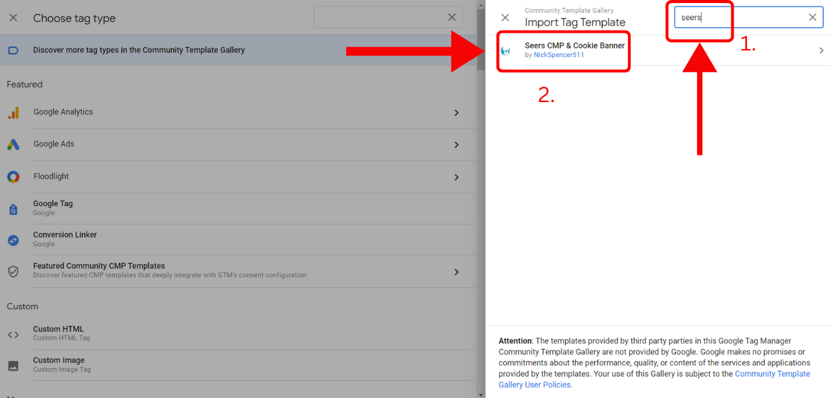The width and height of the screenshot is (831, 398).
Task: Select the Floodlight tag type
Action: tap(238, 177)
